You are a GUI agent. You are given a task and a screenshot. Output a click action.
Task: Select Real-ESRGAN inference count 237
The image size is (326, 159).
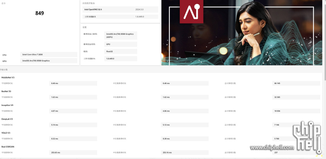tap(296, 153)
